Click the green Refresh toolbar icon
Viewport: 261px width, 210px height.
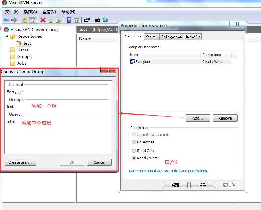tap(51, 20)
